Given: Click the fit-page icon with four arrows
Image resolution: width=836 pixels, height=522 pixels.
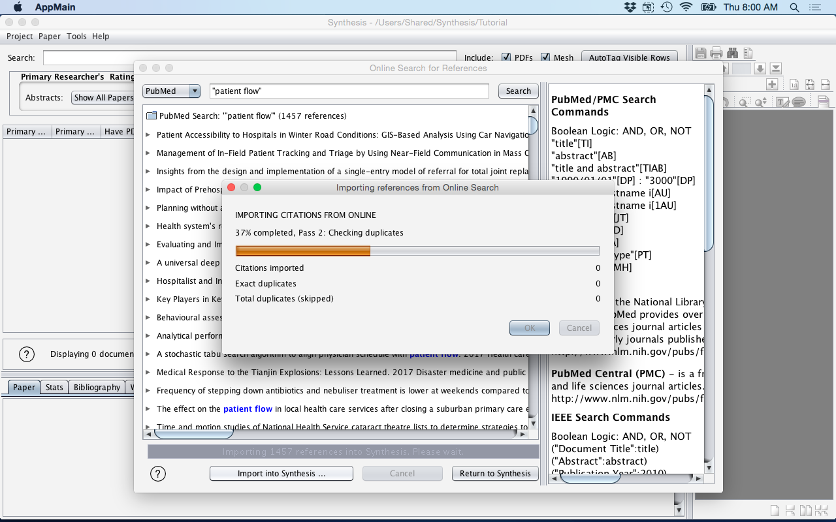Looking at the screenshot, I should point(810,84).
